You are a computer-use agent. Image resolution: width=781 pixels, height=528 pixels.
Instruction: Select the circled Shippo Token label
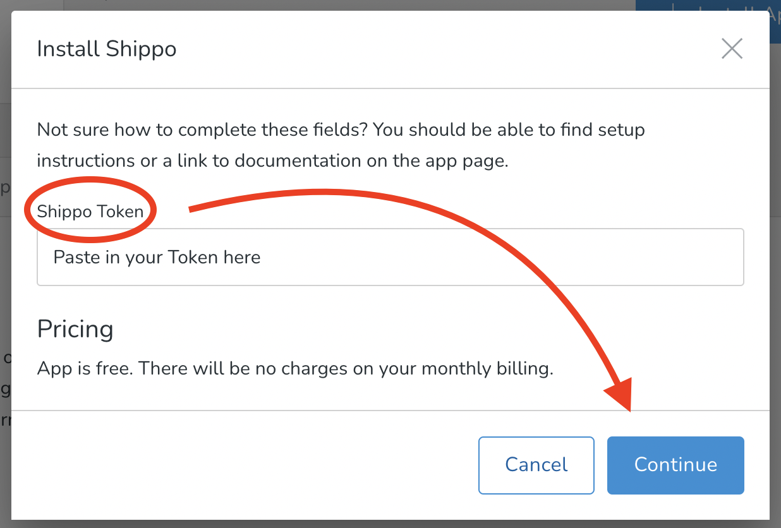[x=90, y=211]
